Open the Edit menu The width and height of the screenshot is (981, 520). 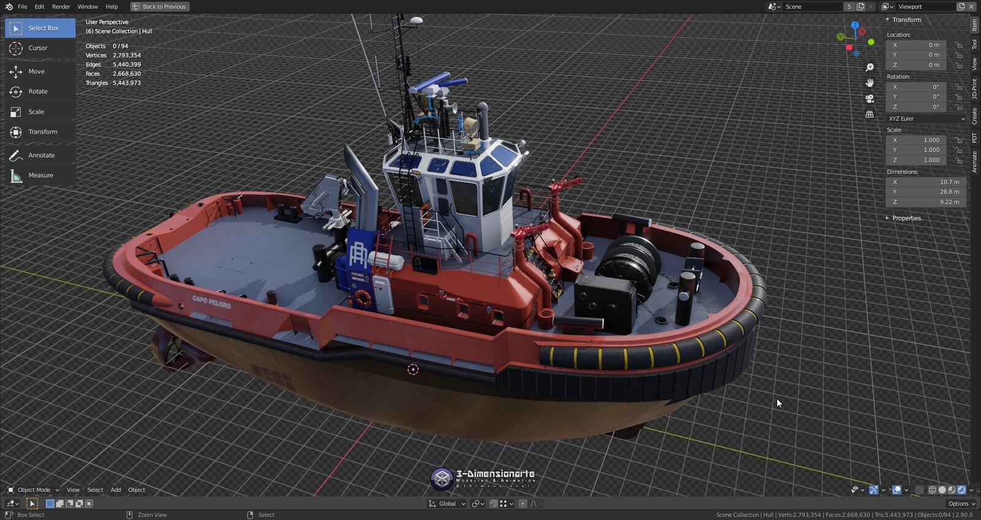tap(39, 7)
